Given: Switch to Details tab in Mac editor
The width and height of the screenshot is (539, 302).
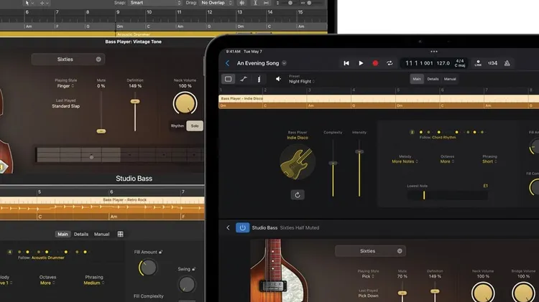Looking at the screenshot, I should click(81, 234).
